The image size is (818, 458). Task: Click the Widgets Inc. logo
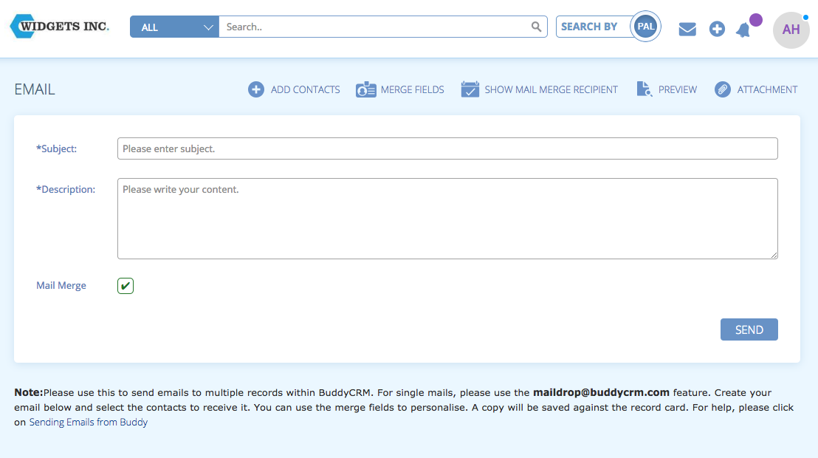coord(59,26)
